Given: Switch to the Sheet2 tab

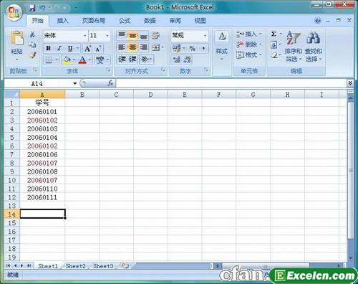Looking at the screenshot, I should pyautogui.click(x=75, y=266).
